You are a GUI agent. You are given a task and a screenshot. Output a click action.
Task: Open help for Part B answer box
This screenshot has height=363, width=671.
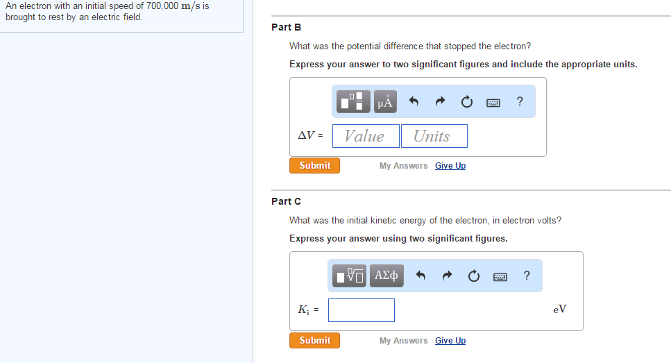click(x=520, y=102)
